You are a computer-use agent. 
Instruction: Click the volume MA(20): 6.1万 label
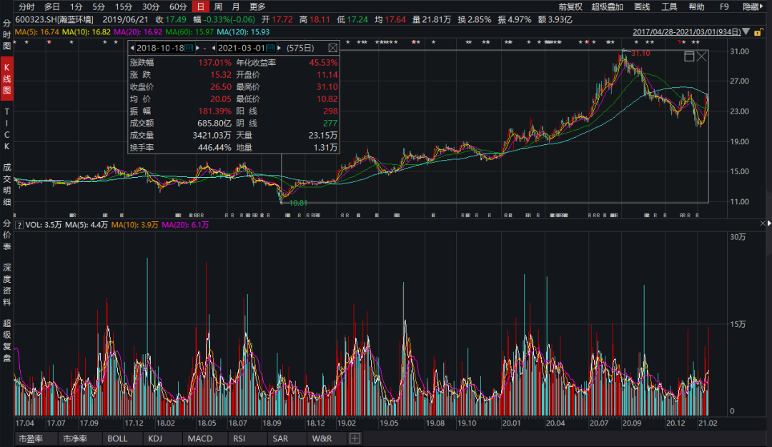[x=185, y=225]
